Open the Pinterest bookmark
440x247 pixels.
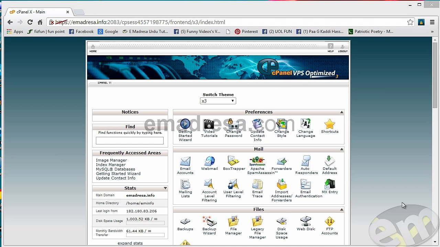point(246,32)
